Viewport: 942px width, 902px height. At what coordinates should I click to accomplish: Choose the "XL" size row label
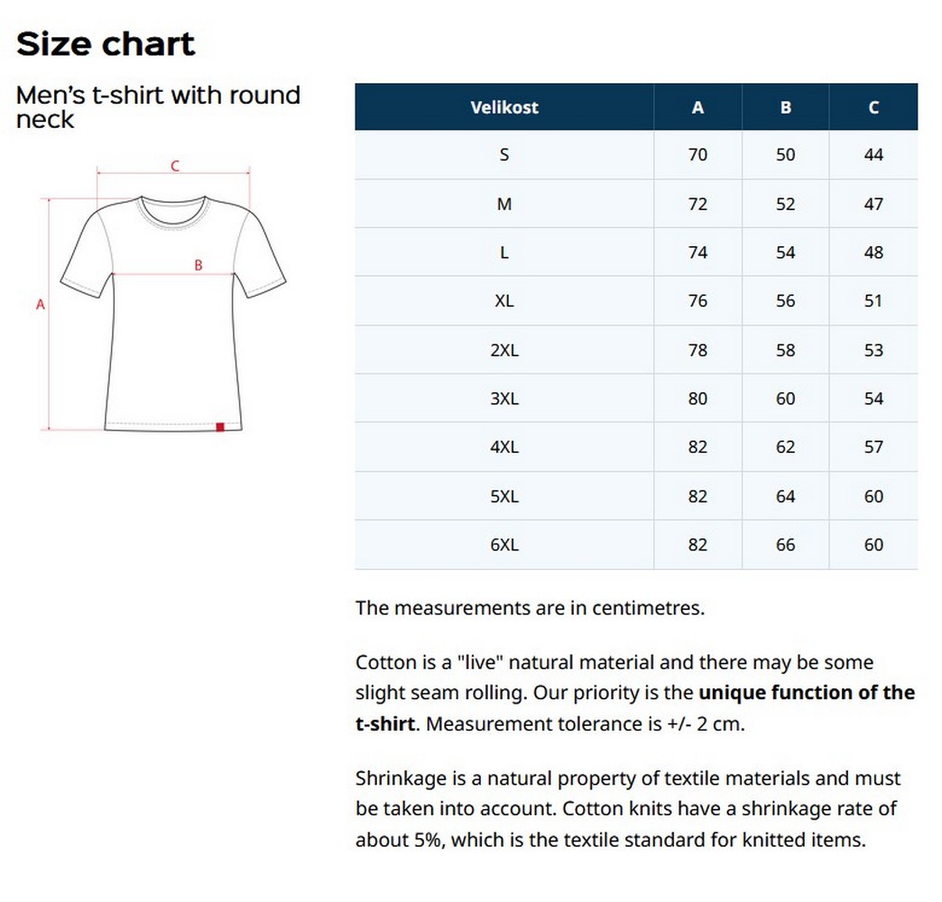tap(504, 301)
